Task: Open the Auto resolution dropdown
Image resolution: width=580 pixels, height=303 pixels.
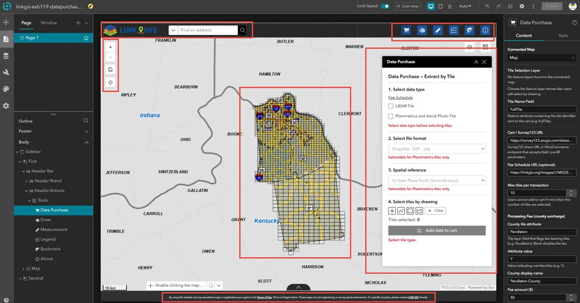Action: pyautogui.click(x=465, y=6)
